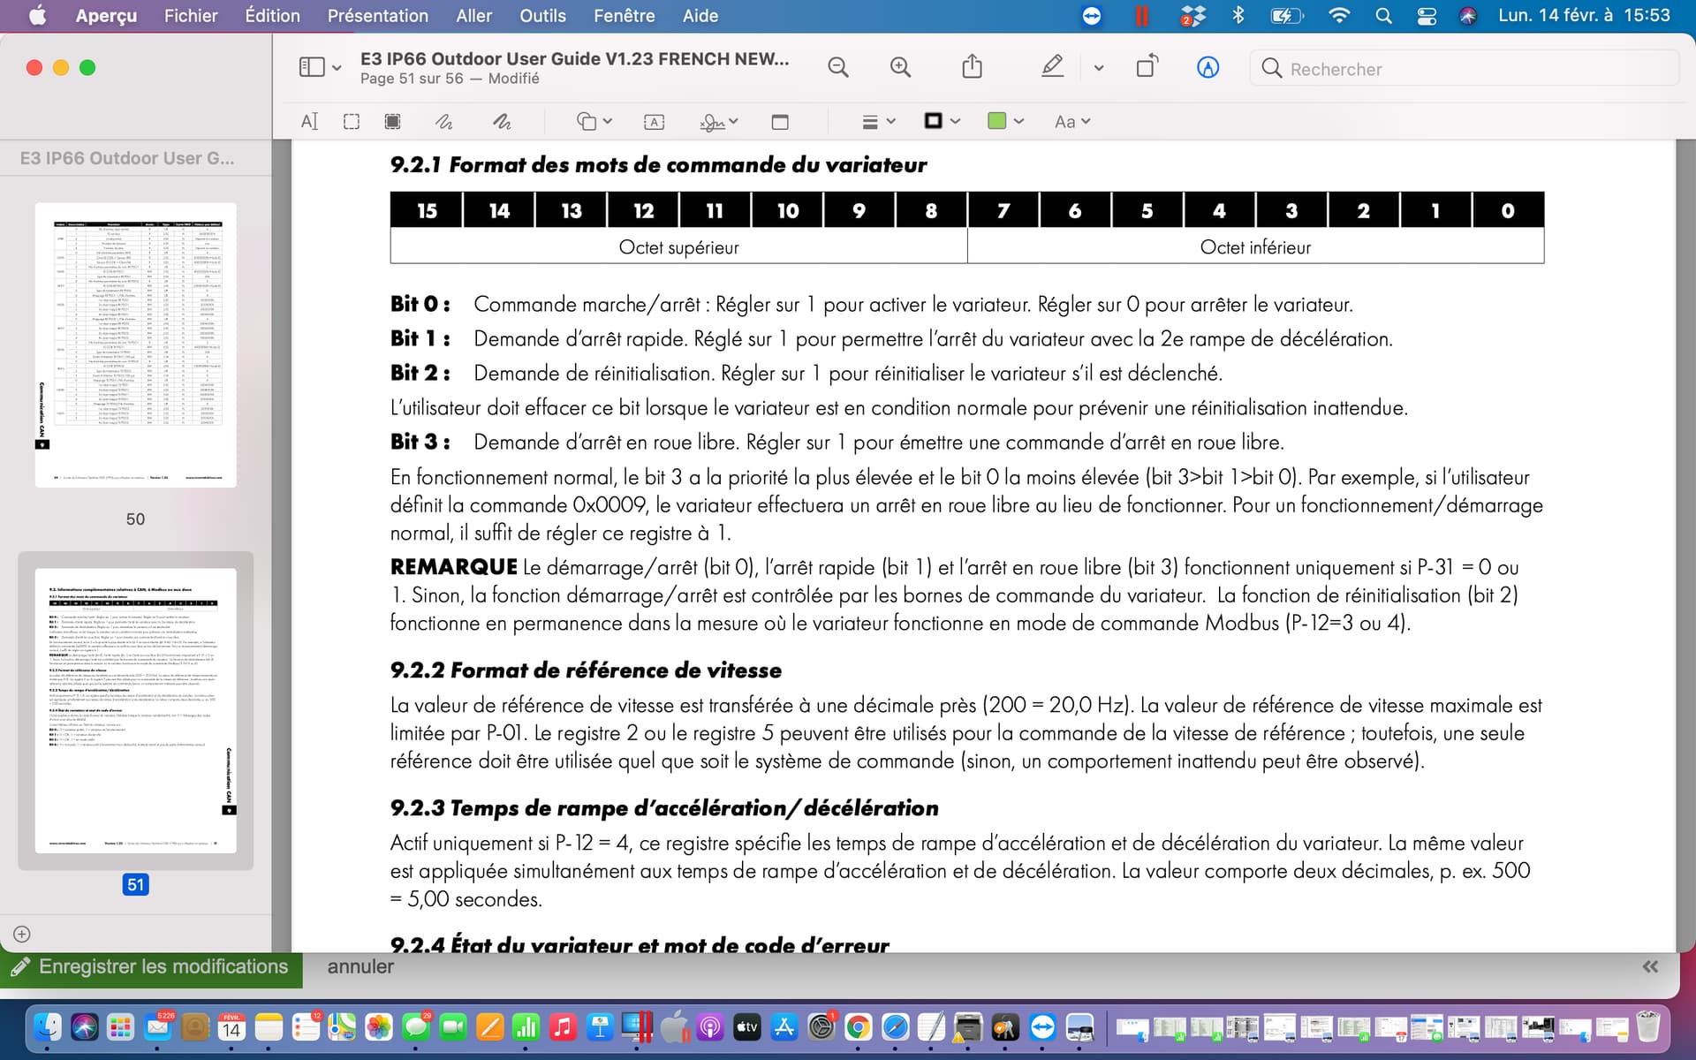Select the text selection tool
Screen dimensions: 1696x1060
(x=309, y=122)
